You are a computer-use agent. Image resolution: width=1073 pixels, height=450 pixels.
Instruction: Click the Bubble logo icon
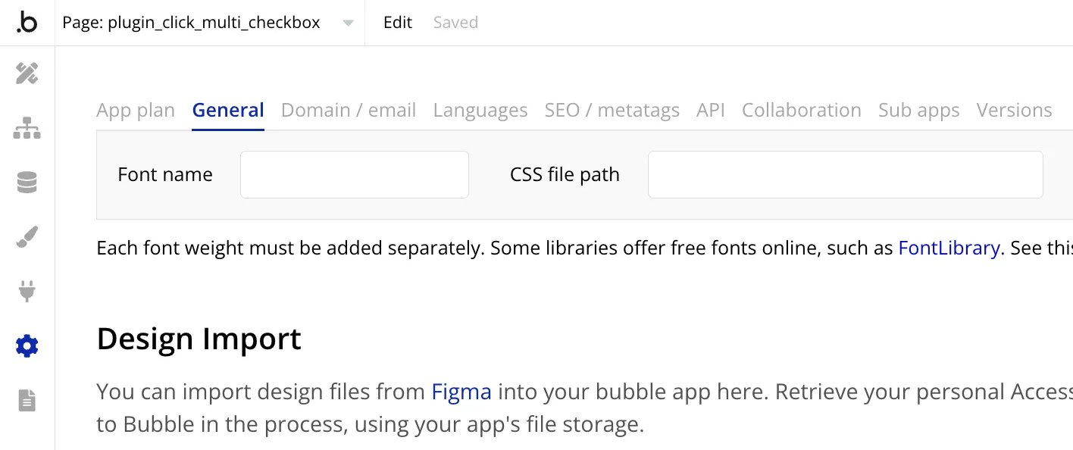(x=27, y=23)
